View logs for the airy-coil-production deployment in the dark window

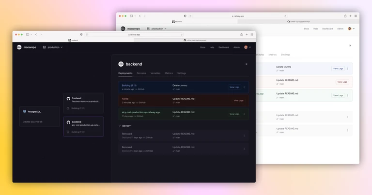click(234, 114)
